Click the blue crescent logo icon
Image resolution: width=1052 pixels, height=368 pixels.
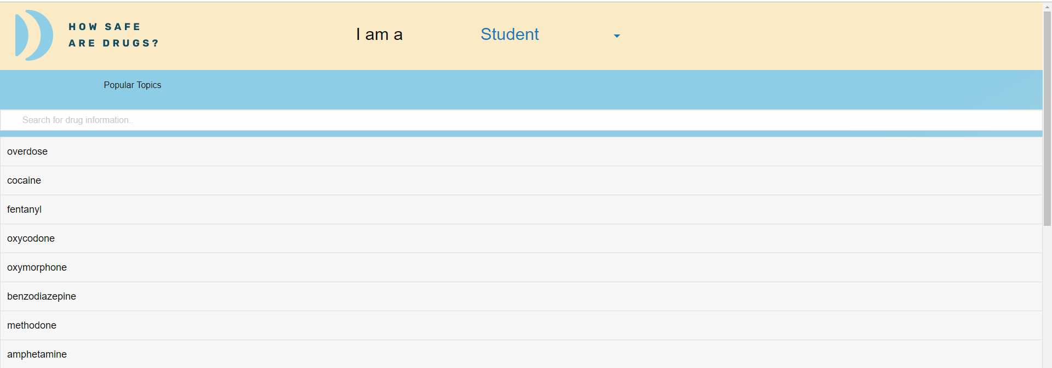[34, 35]
